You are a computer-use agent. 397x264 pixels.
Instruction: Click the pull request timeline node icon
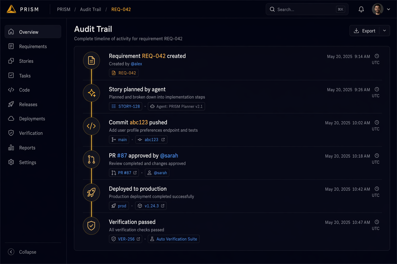coord(91,159)
